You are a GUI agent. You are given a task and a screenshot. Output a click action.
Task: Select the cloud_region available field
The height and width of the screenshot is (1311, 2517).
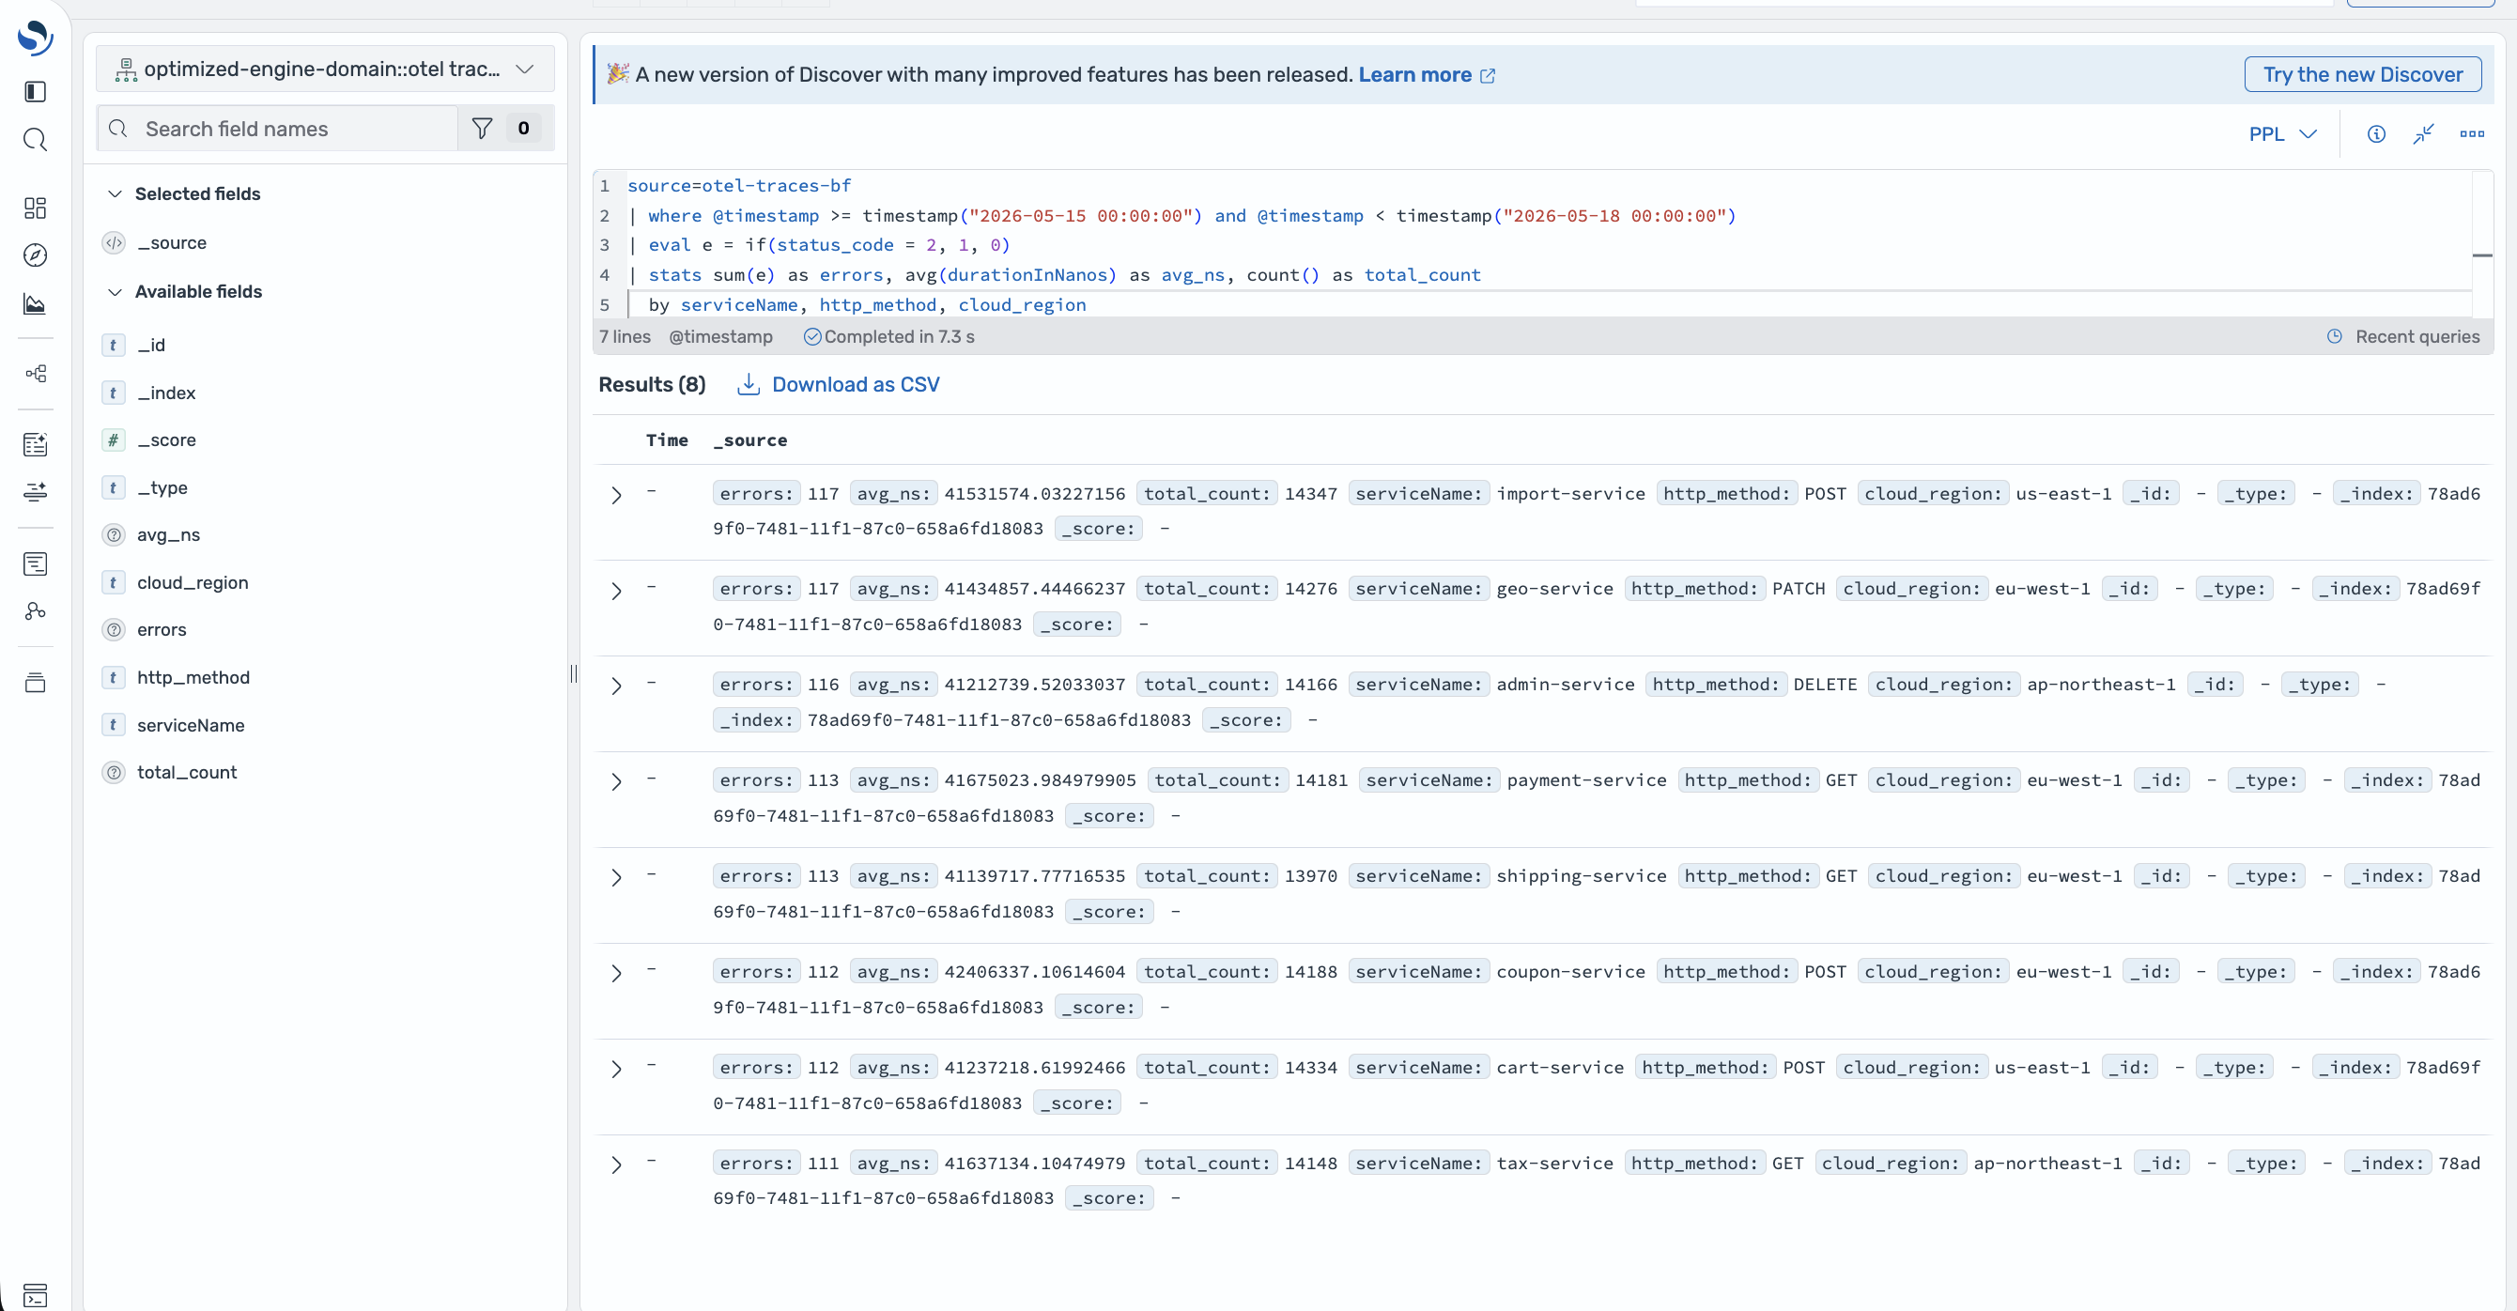[x=193, y=582]
